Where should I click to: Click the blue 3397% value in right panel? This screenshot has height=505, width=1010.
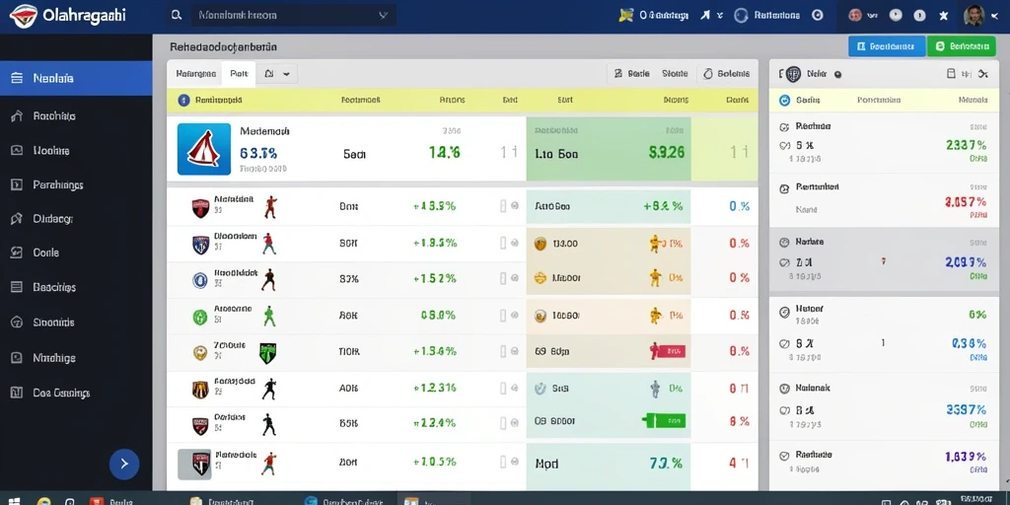click(967, 409)
